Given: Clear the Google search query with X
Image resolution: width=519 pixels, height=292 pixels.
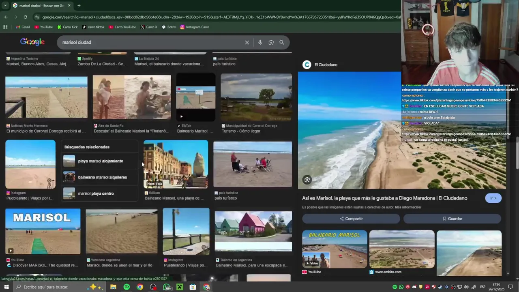Looking at the screenshot, I should coord(247,42).
